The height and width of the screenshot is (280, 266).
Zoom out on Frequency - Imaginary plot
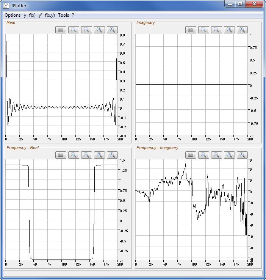[x=217, y=154]
